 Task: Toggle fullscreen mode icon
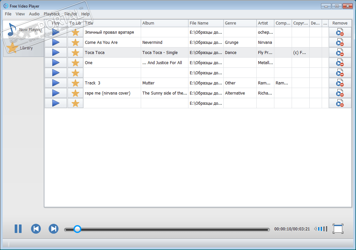(x=338, y=229)
